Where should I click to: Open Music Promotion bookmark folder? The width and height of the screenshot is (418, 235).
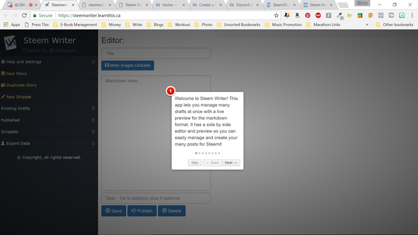coord(283,25)
